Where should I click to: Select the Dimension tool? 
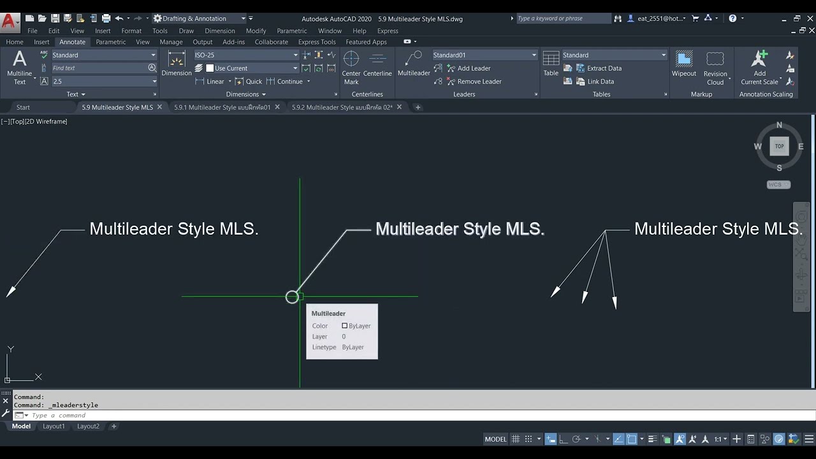177,64
